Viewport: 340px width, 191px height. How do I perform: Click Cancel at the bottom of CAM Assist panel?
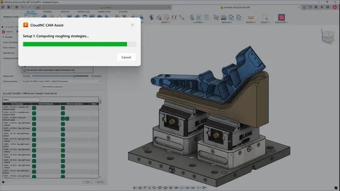click(100, 182)
